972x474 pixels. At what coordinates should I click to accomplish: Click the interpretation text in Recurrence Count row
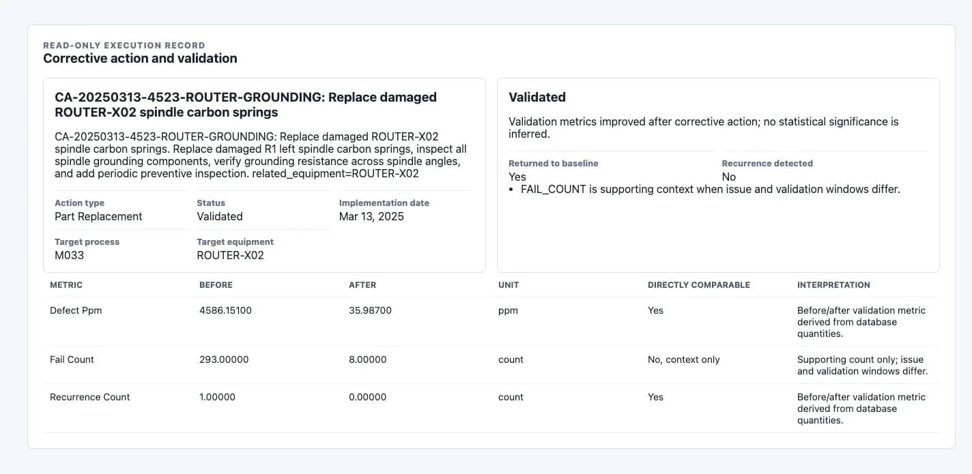pyautogui.click(x=861, y=409)
